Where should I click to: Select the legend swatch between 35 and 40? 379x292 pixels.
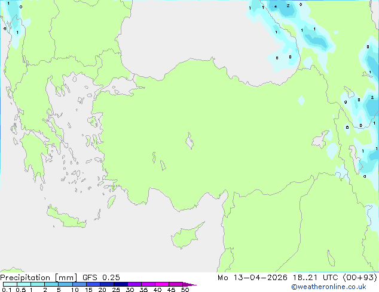[148, 284]
